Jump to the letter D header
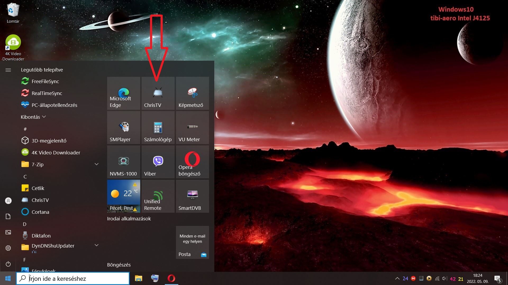Screen dimensions: 508x285 click(25, 224)
